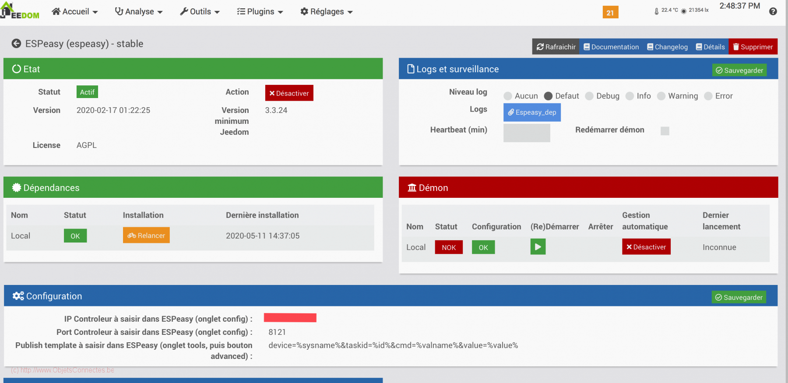
Task: Save the Configuration panel
Action: click(x=739, y=297)
